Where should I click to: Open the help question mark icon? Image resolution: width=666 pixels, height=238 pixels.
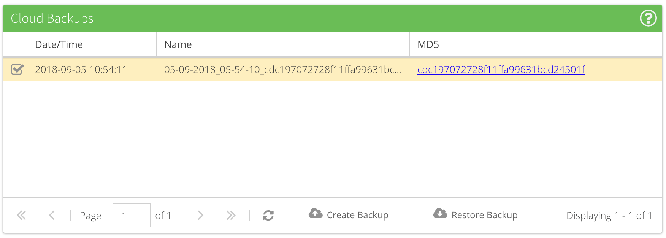(648, 18)
